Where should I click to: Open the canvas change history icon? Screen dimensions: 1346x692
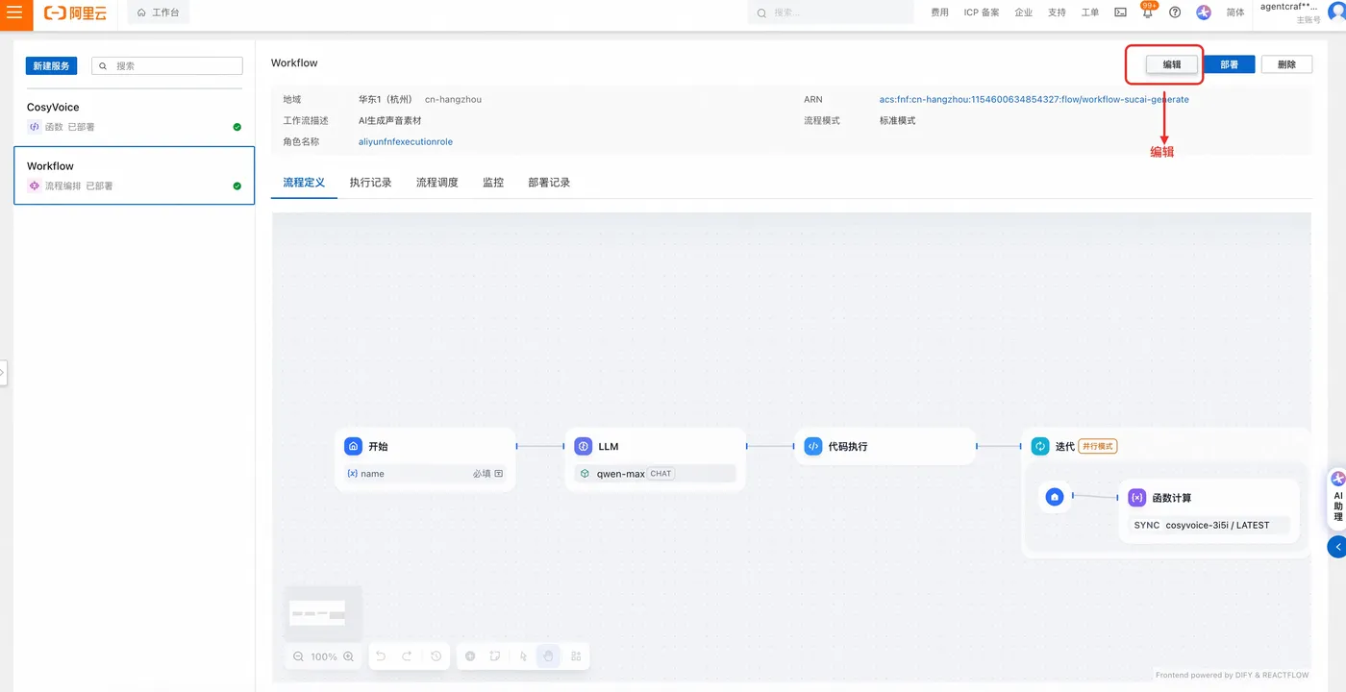point(436,656)
